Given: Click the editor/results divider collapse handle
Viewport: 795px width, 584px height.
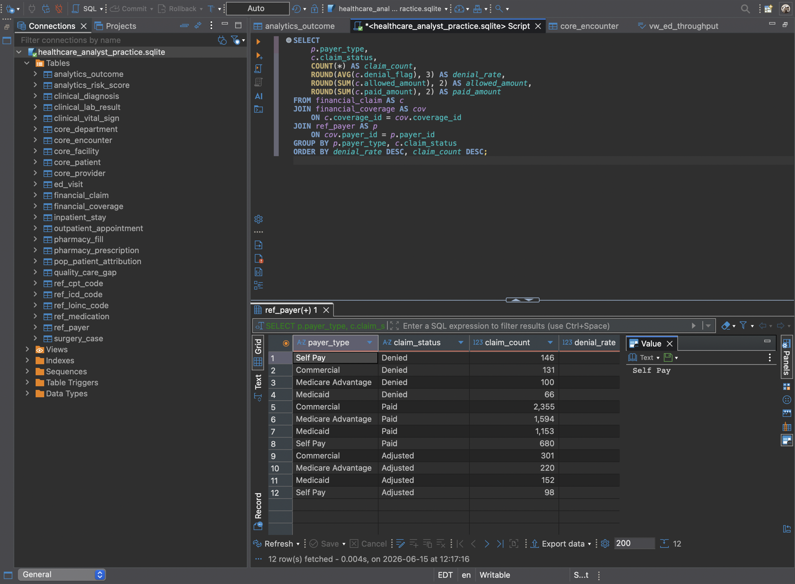Looking at the screenshot, I should click(522, 300).
